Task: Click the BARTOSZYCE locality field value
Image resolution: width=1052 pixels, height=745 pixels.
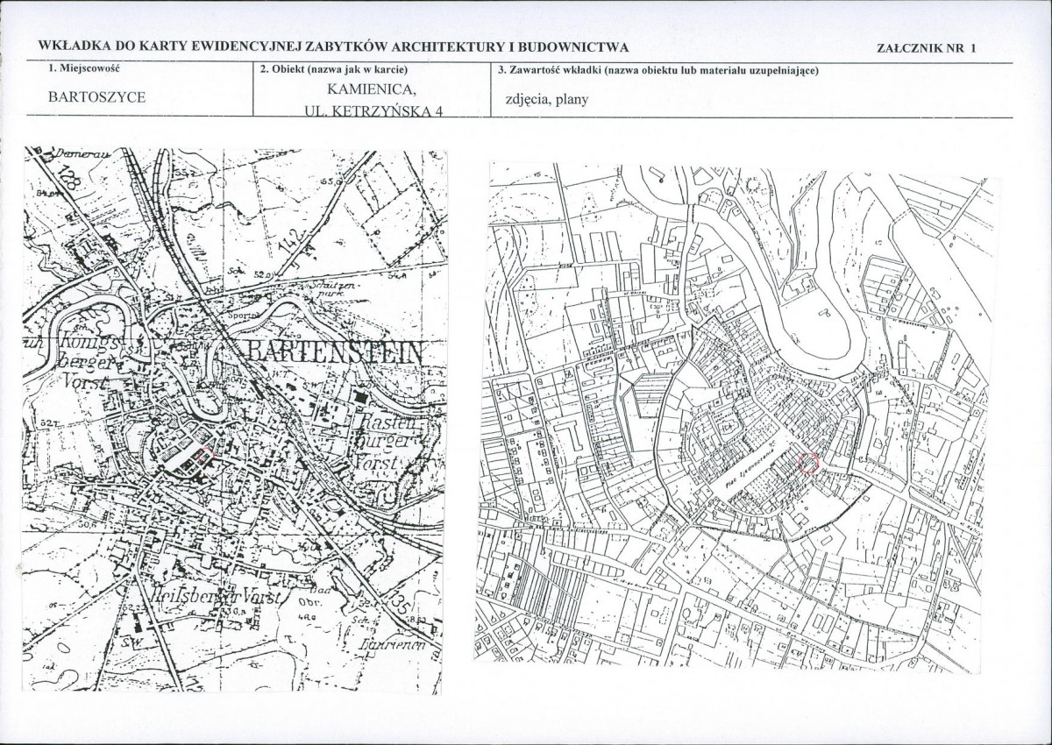Action: tap(96, 97)
